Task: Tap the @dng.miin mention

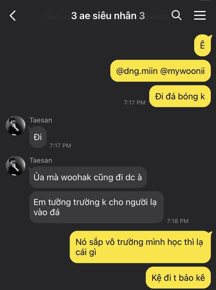Action: tap(137, 71)
